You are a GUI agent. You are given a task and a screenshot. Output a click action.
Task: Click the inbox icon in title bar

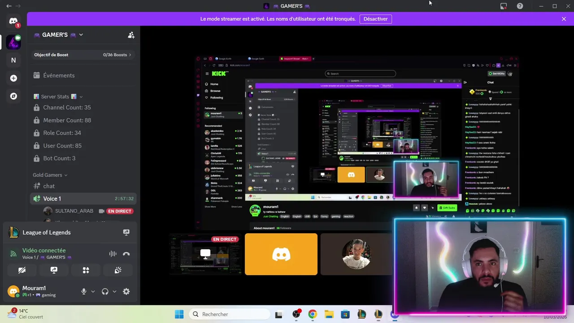(x=504, y=6)
